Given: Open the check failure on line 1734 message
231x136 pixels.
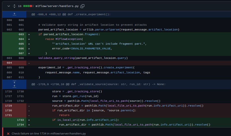Looking at the screenshot, I should 49,134.
